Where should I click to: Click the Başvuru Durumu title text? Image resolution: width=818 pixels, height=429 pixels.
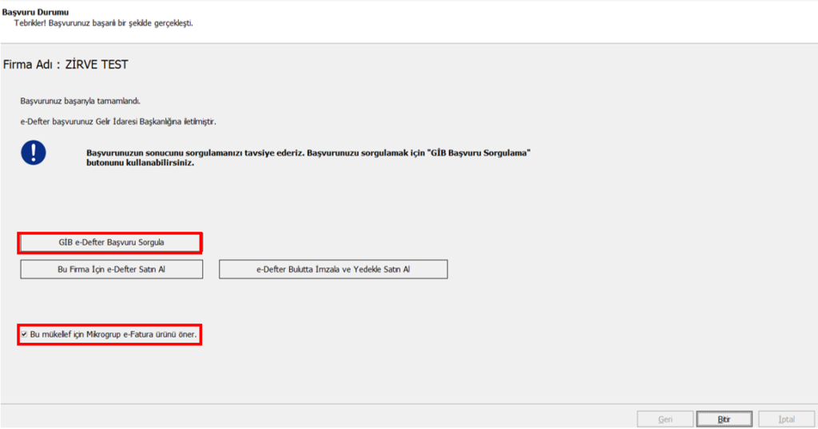point(35,12)
